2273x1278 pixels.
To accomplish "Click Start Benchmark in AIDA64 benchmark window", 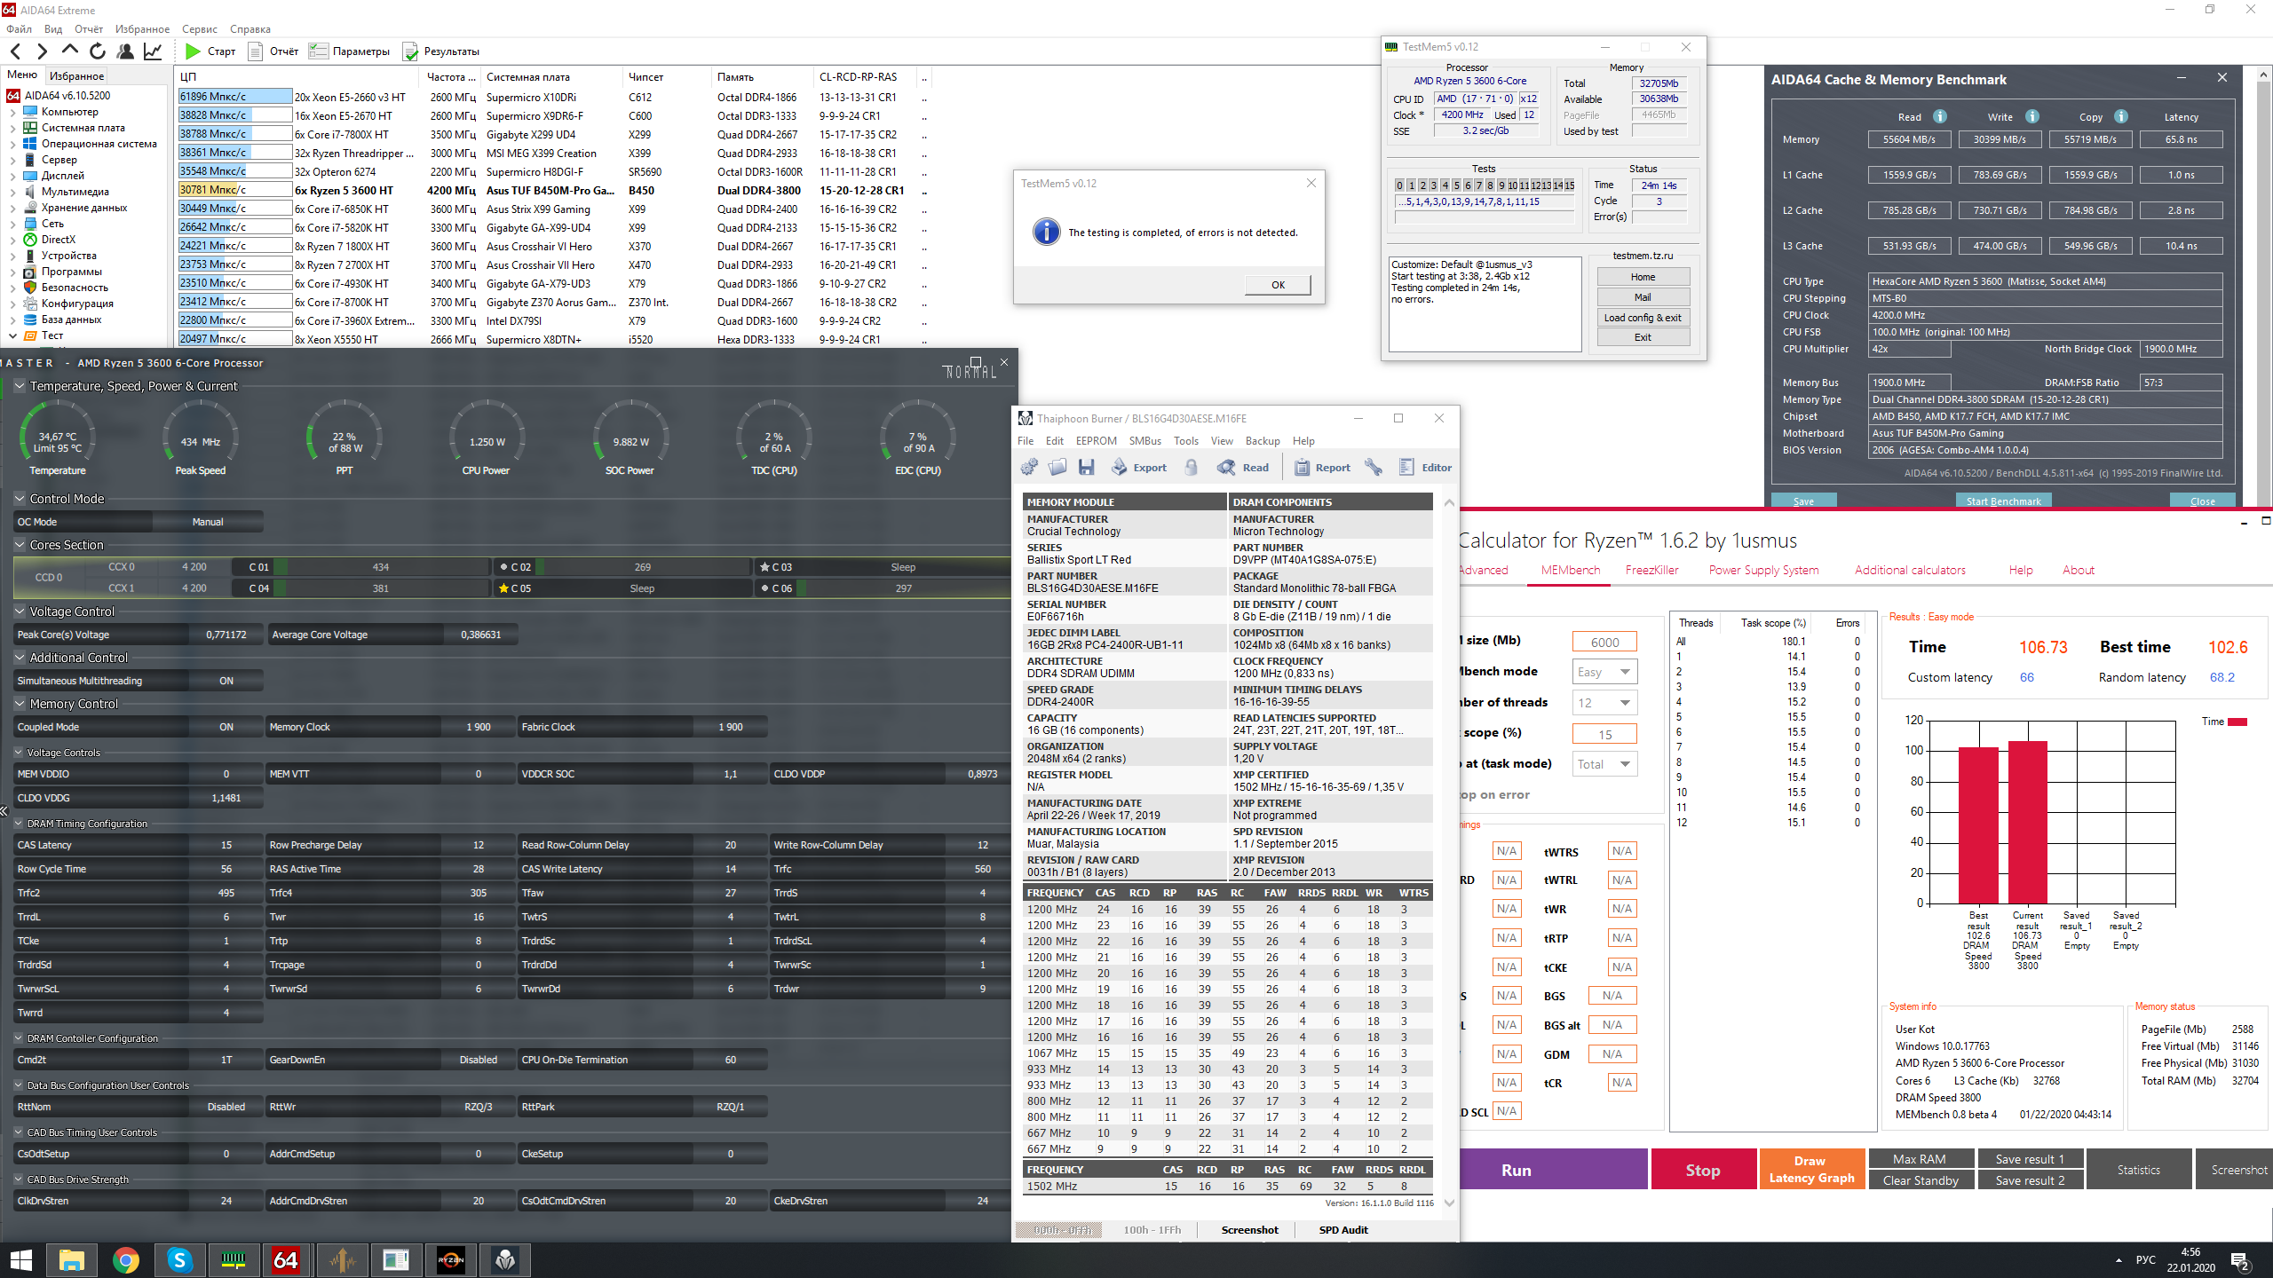I will click(x=2003, y=501).
